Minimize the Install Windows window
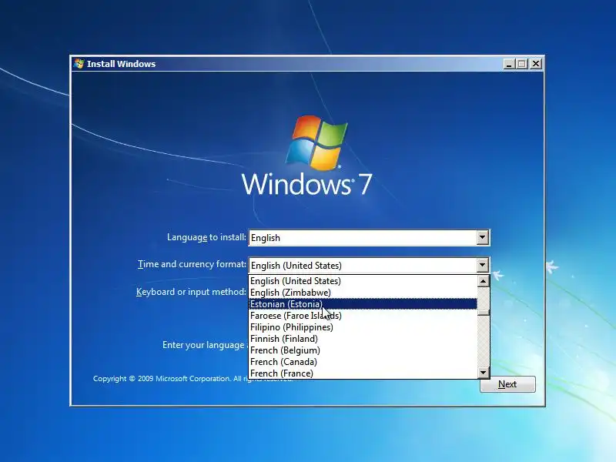The height and width of the screenshot is (462, 616). click(x=509, y=64)
